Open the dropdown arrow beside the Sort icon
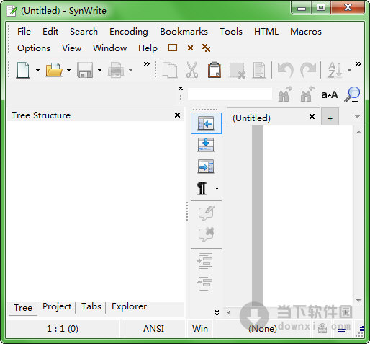The image size is (370, 344). point(349,70)
